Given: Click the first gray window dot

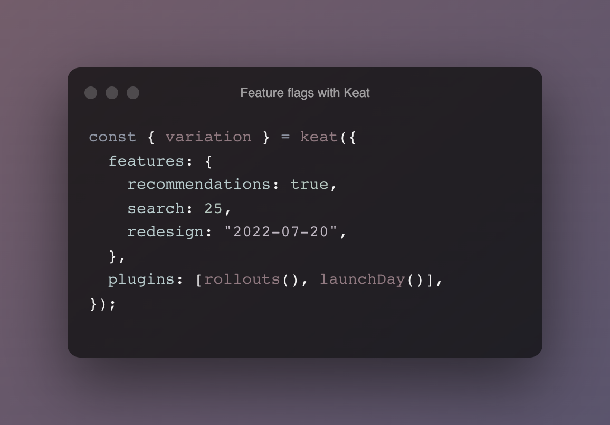Looking at the screenshot, I should point(91,93).
